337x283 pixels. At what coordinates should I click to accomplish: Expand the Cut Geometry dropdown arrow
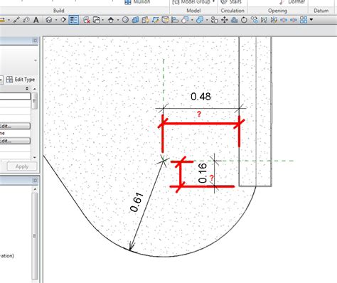click(192, 20)
